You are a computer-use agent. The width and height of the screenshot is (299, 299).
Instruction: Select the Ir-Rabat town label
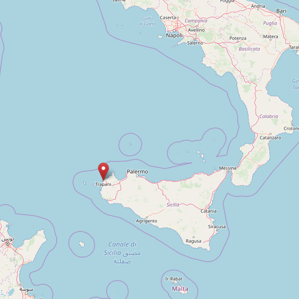[x=174, y=279]
